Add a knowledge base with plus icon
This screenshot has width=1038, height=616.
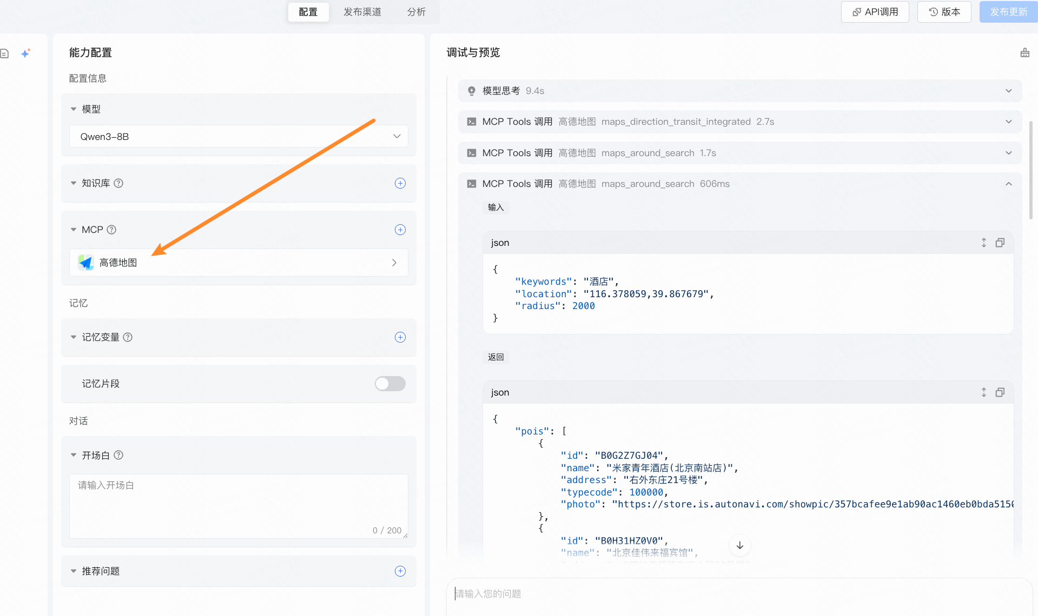400,183
